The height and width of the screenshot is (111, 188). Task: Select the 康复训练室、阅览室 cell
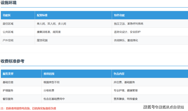tap(49, 32)
